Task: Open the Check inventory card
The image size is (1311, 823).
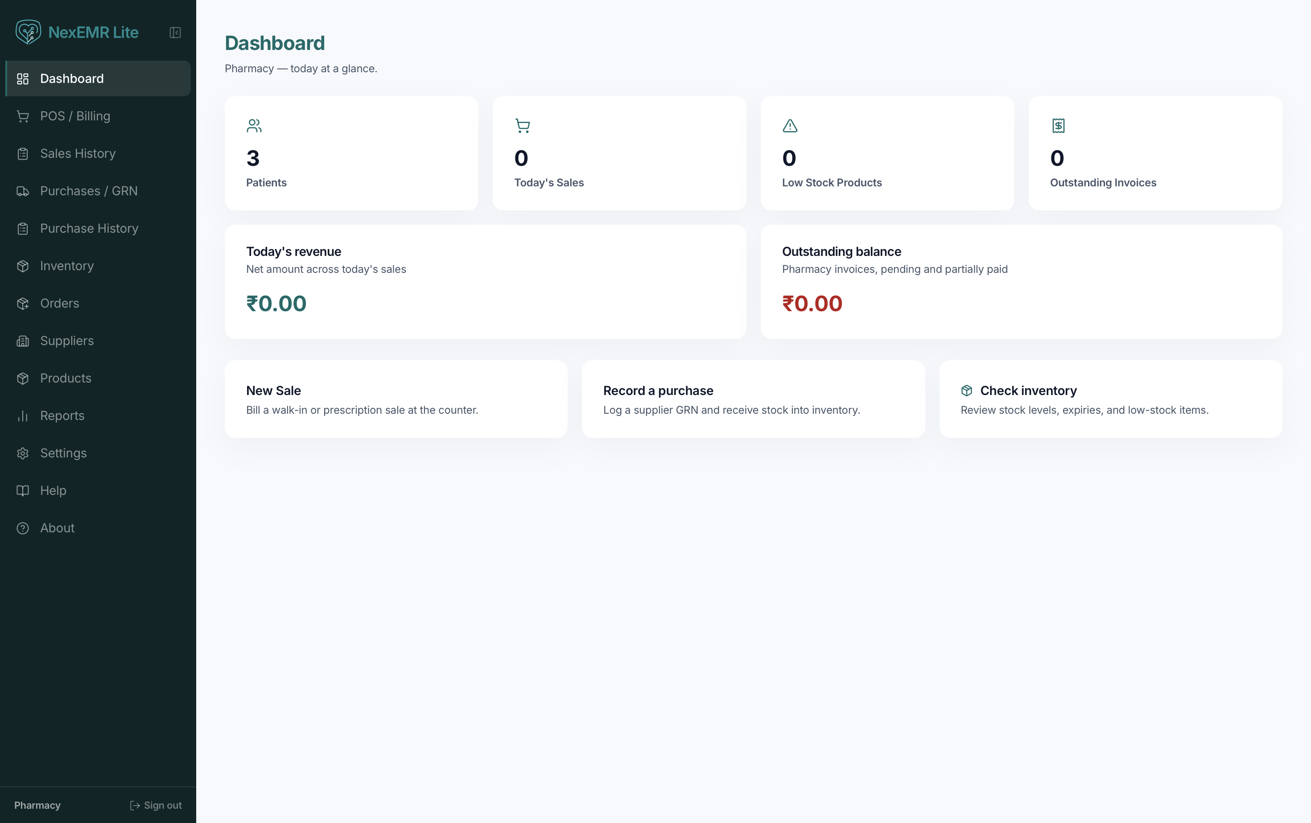Action: pos(1111,399)
